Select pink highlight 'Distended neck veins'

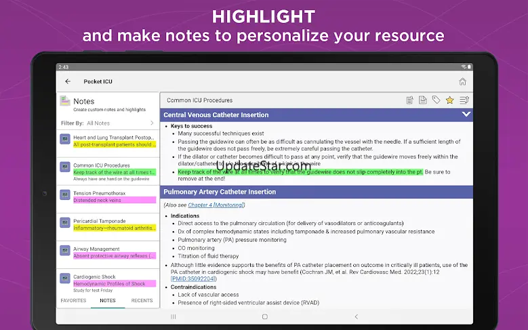pos(115,200)
